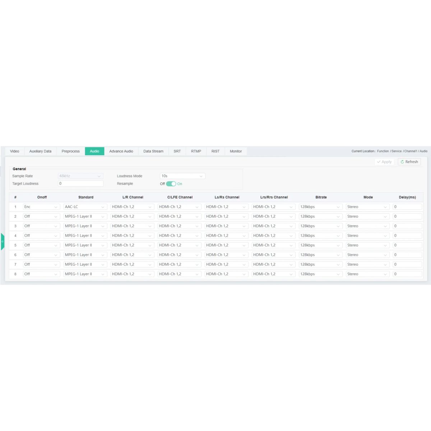Open row 2 Mode Stereo dropdown
This screenshot has width=431, height=431.
(367, 217)
